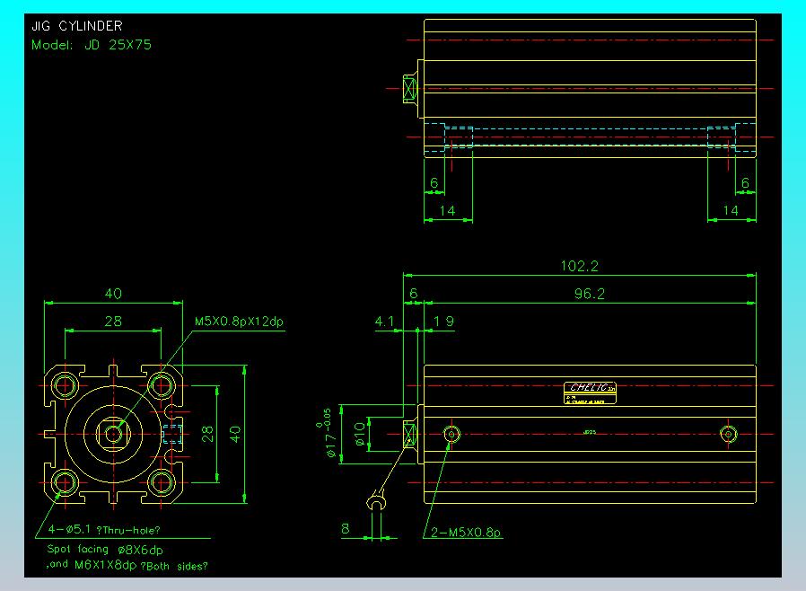Click the 4.1 dimension near the rod end
The height and width of the screenshot is (591, 806).
point(384,320)
